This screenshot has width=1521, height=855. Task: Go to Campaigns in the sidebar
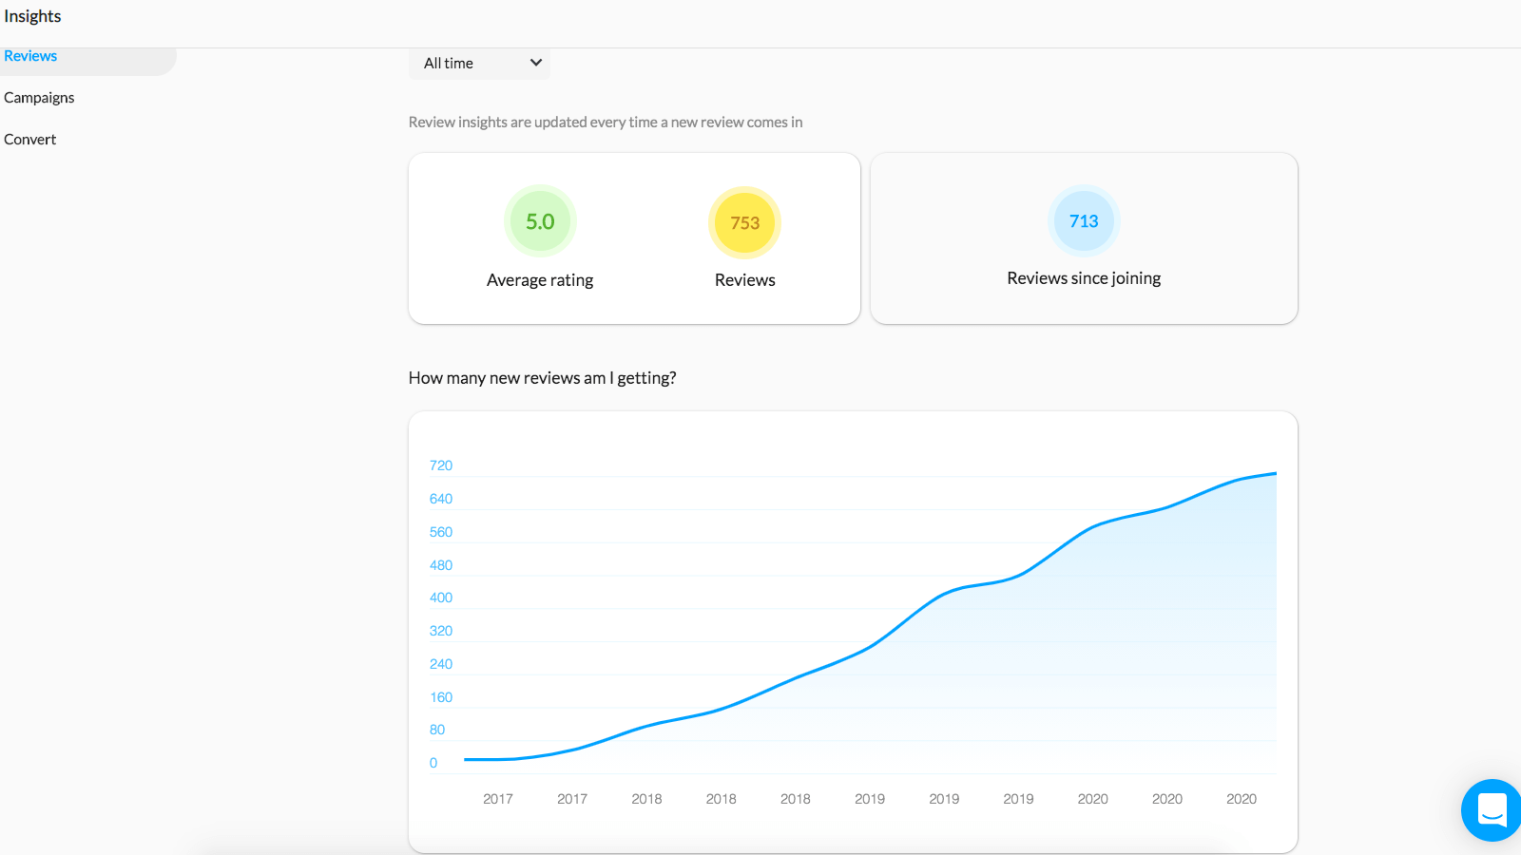click(39, 98)
